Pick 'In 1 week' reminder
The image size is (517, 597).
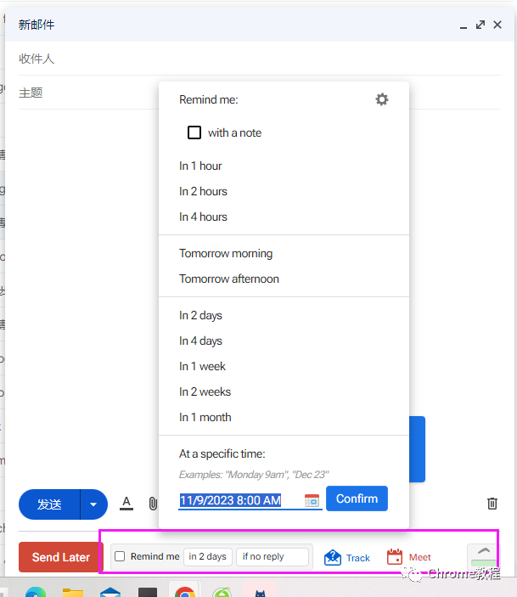(x=202, y=366)
